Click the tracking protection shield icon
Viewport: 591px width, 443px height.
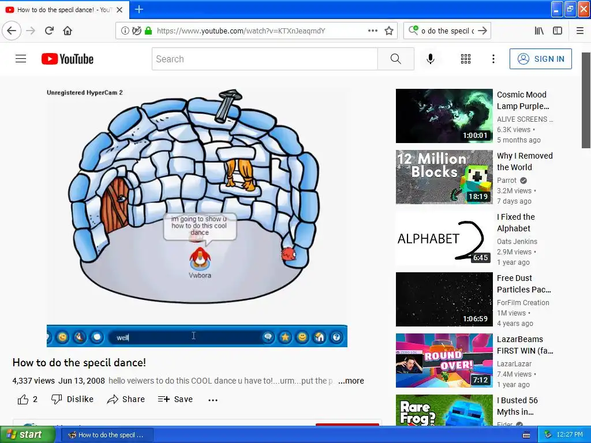136,31
